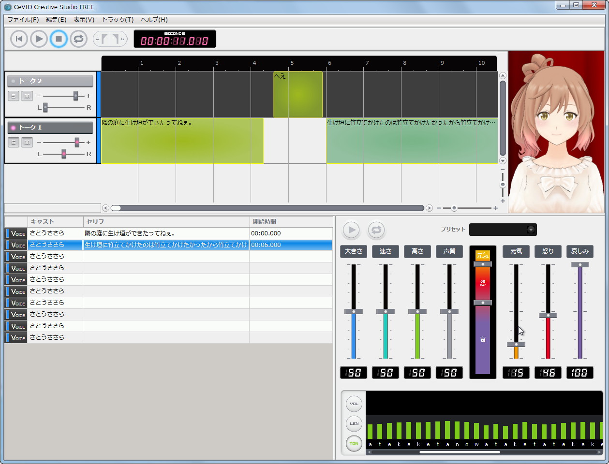Image resolution: width=609 pixels, height=464 pixels.
Task: Select the VOL editing mode icon
Action: (354, 404)
